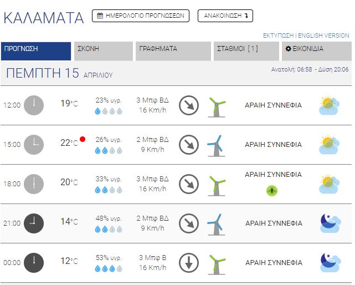Click the dark clock icon at 21:00
The image size is (355, 285).
[x=34, y=223]
